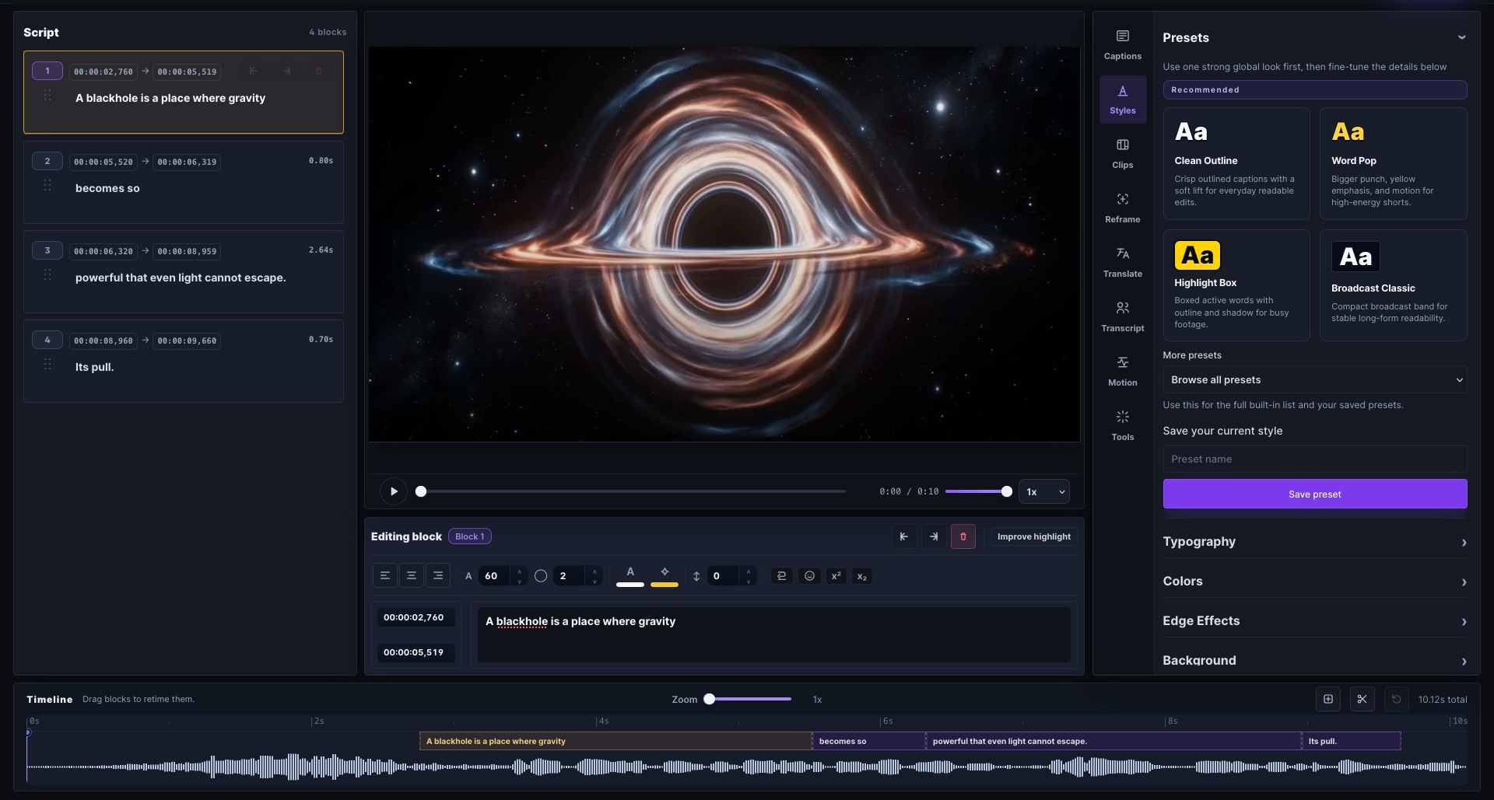Click block 1 number badge in Script
The height and width of the screenshot is (800, 1494).
pyautogui.click(x=47, y=71)
